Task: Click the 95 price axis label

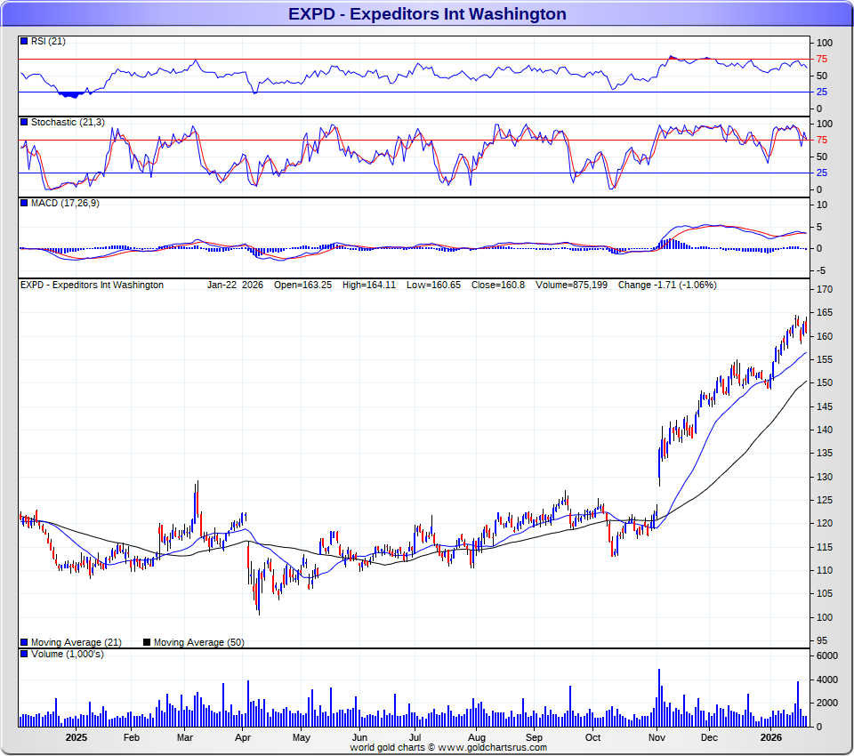Action: coord(822,640)
